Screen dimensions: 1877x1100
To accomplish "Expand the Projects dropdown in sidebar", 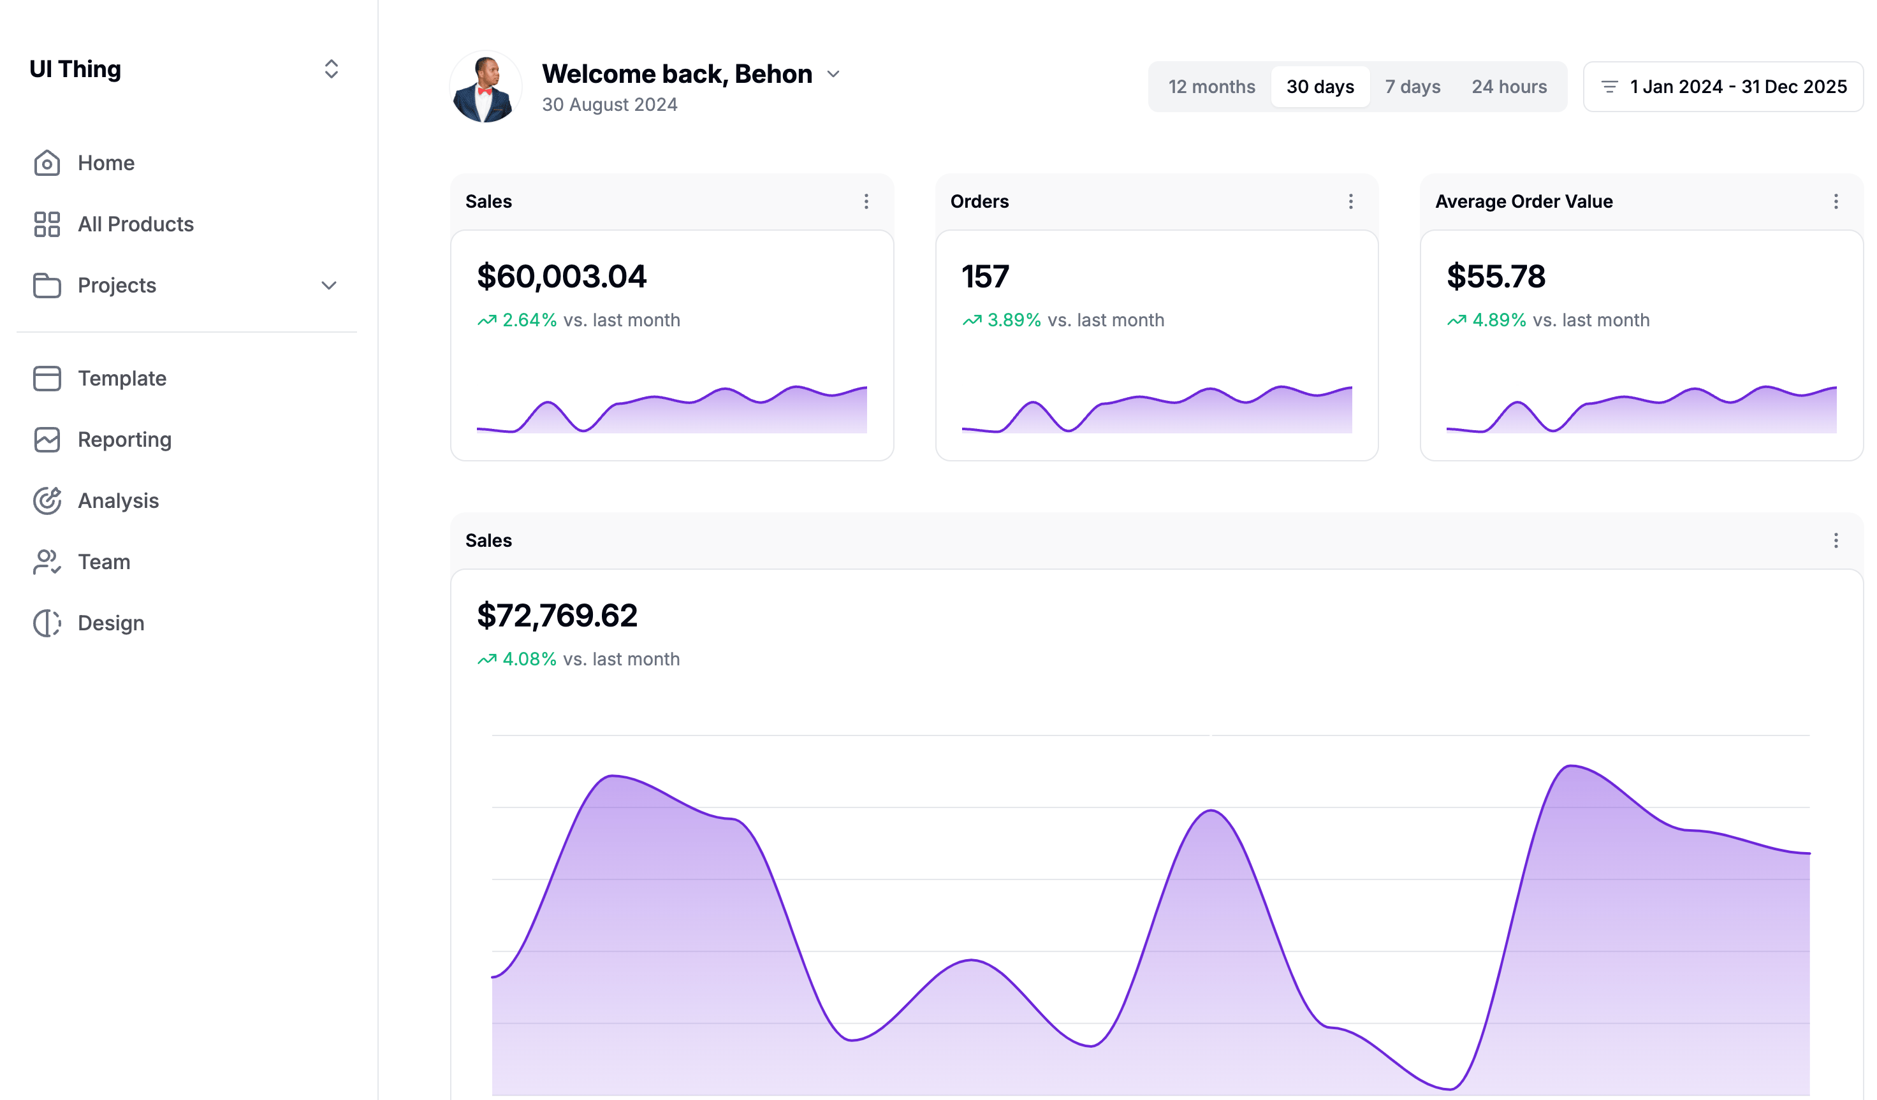I will [x=328, y=284].
